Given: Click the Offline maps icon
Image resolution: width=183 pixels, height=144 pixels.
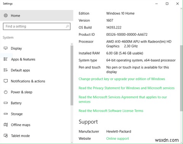Looking at the screenshot, I should pos(6,125).
